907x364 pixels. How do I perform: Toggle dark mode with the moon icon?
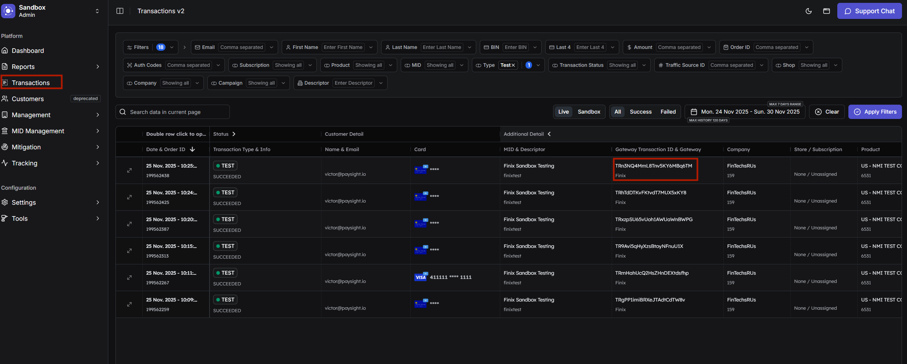click(x=809, y=11)
